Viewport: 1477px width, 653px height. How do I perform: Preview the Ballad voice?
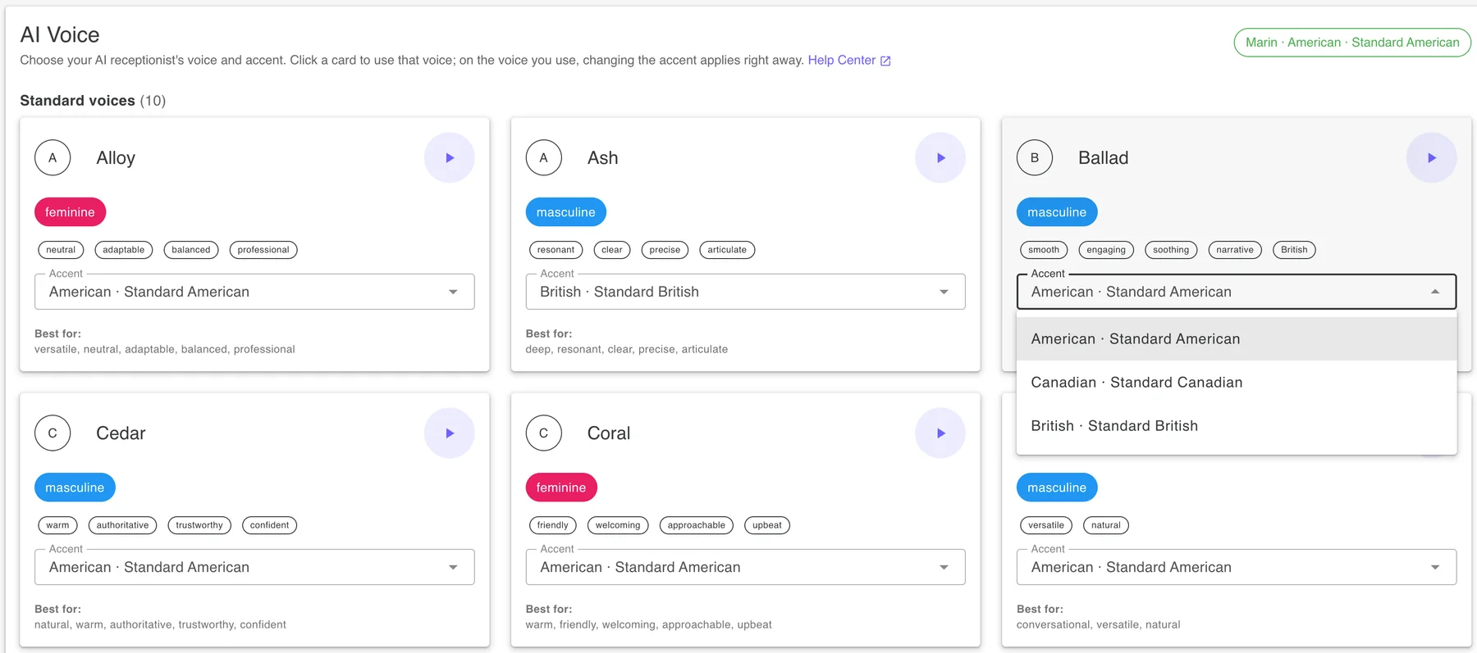pyautogui.click(x=1431, y=157)
